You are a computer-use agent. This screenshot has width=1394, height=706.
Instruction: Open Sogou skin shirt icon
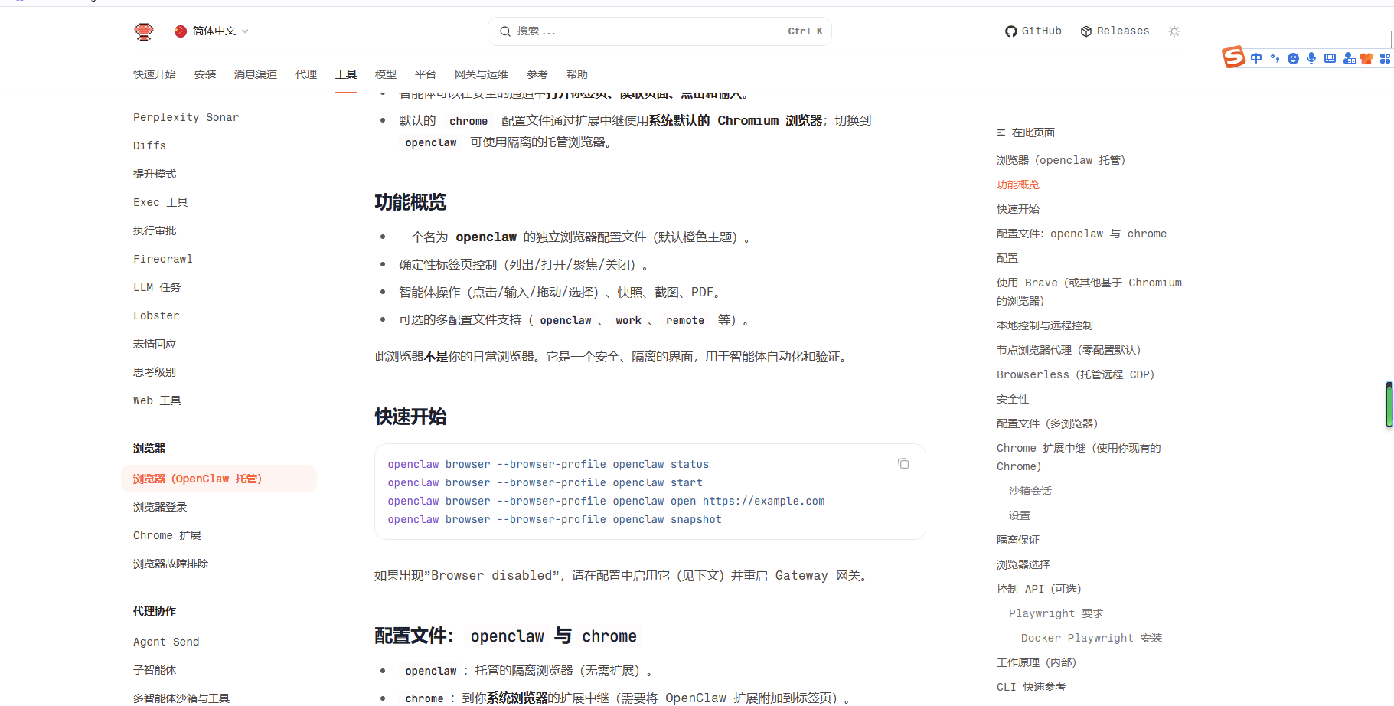click(1366, 58)
